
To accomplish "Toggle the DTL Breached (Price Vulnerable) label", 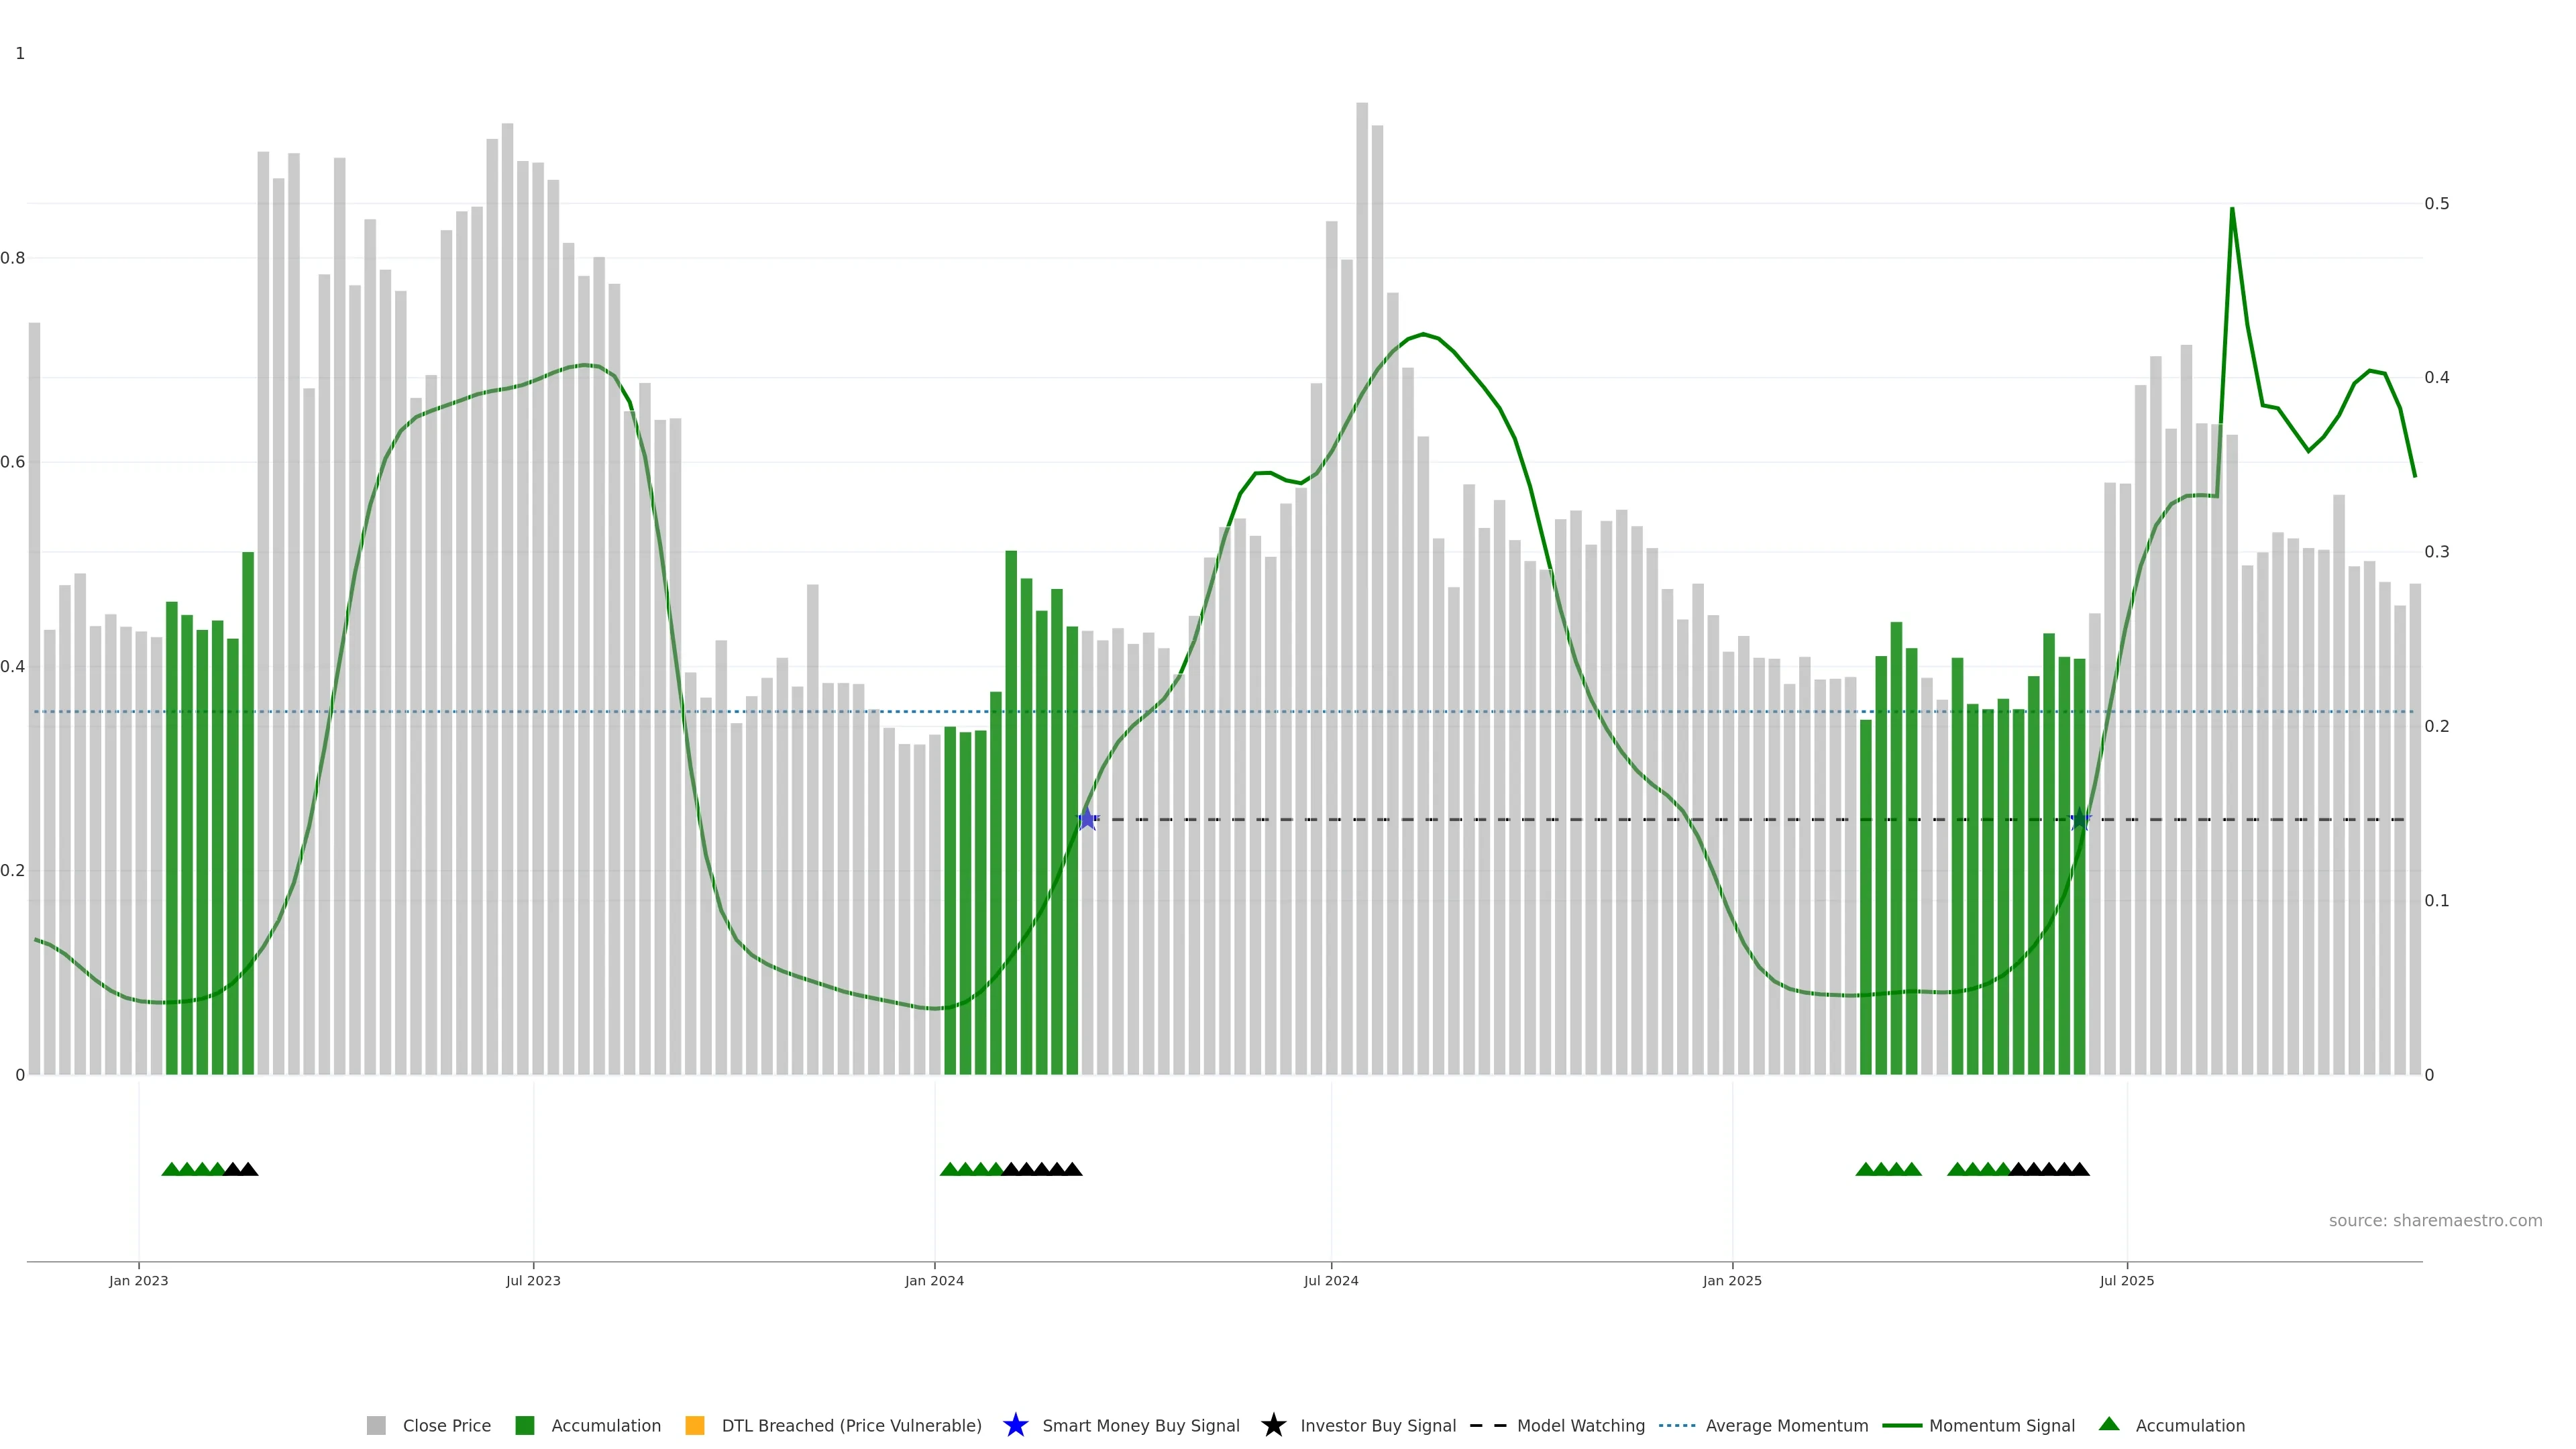I will click(851, 1425).
